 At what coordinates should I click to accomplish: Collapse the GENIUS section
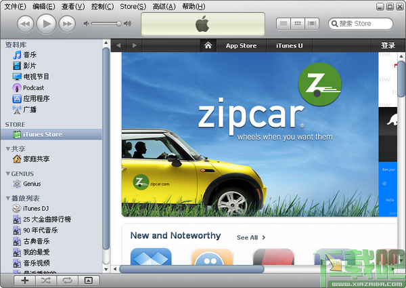tap(8, 173)
